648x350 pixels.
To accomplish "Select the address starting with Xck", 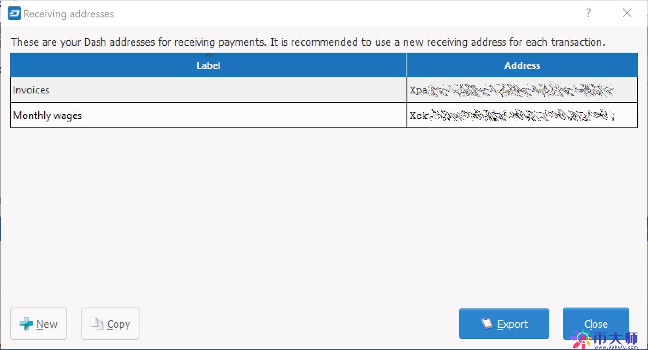I will pos(512,116).
